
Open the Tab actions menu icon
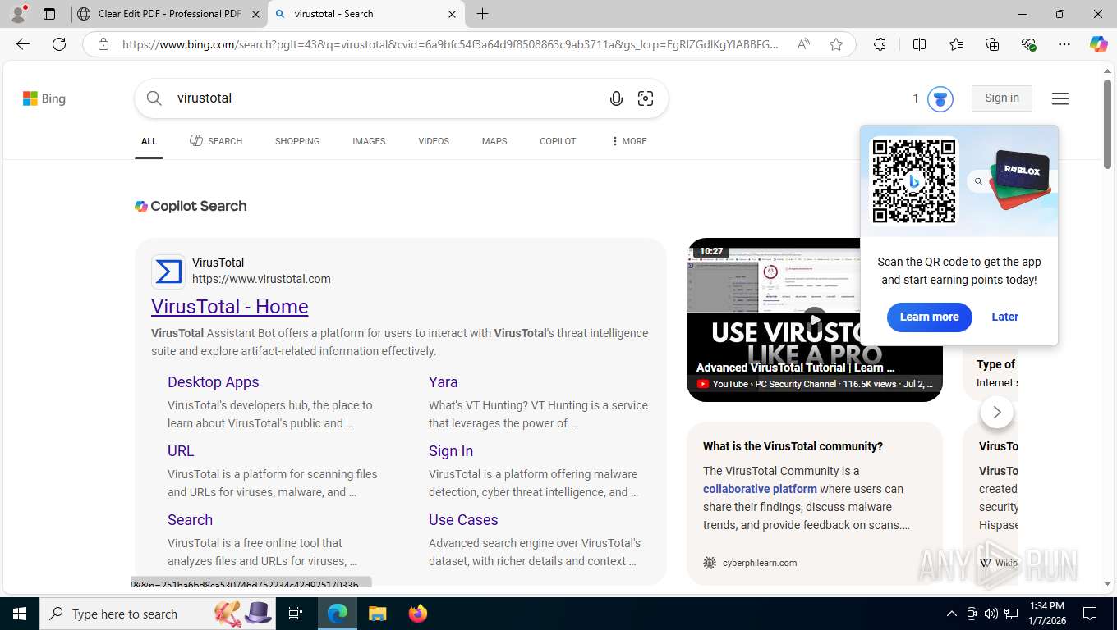coord(49,14)
